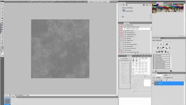
Task: Select the Eraser tool
Action: pyautogui.click(x=2, y=27)
